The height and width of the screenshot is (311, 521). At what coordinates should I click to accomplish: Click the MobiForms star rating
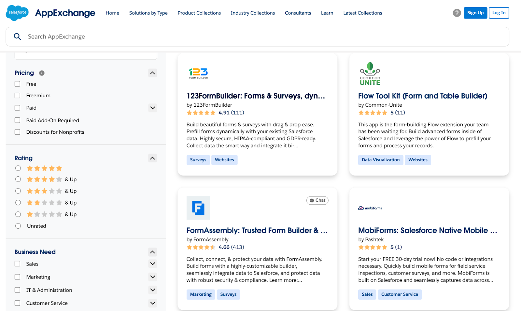click(x=373, y=247)
